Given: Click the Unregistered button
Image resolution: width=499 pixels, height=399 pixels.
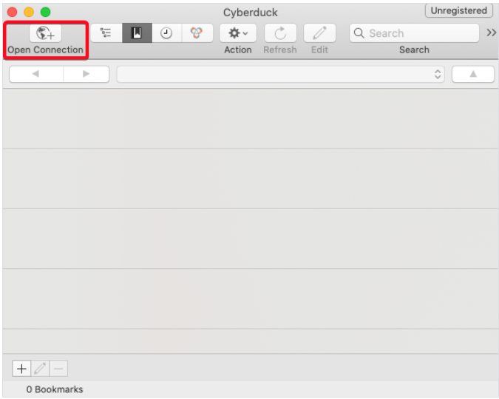Looking at the screenshot, I should point(458,10).
